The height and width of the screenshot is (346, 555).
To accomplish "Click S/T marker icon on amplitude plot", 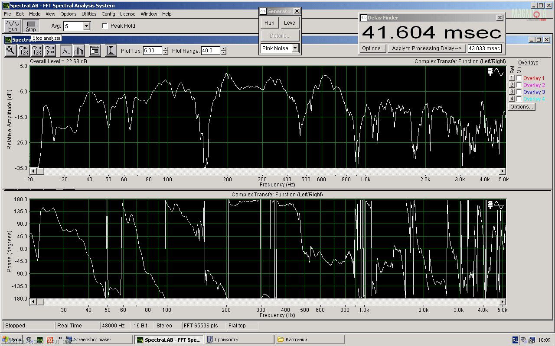I will click(490, 72).
